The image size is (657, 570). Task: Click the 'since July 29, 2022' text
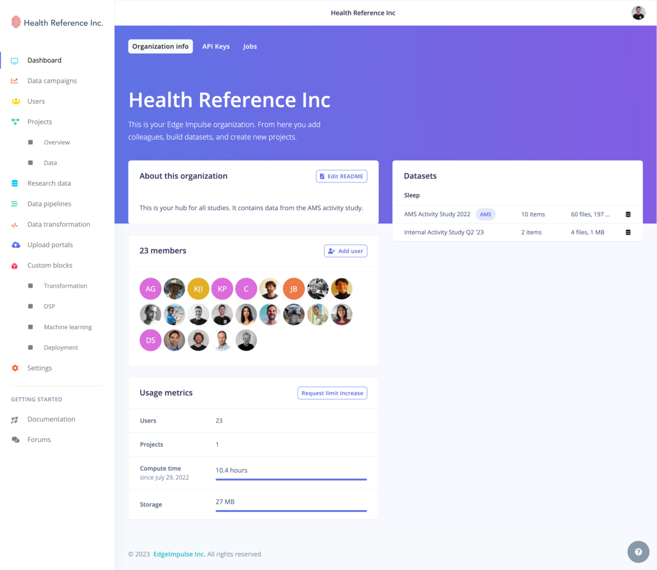tap(164, 478)
